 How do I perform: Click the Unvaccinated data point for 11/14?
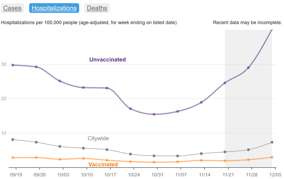coord(201,102)
